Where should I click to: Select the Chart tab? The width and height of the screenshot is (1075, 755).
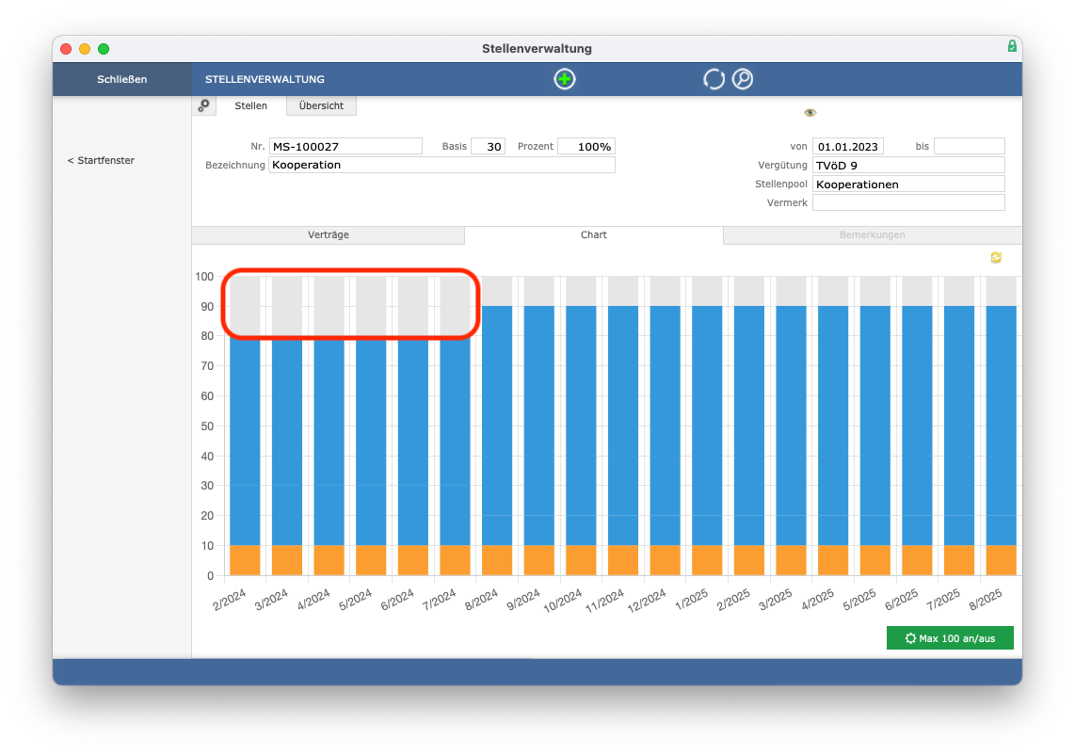point(594,234)
